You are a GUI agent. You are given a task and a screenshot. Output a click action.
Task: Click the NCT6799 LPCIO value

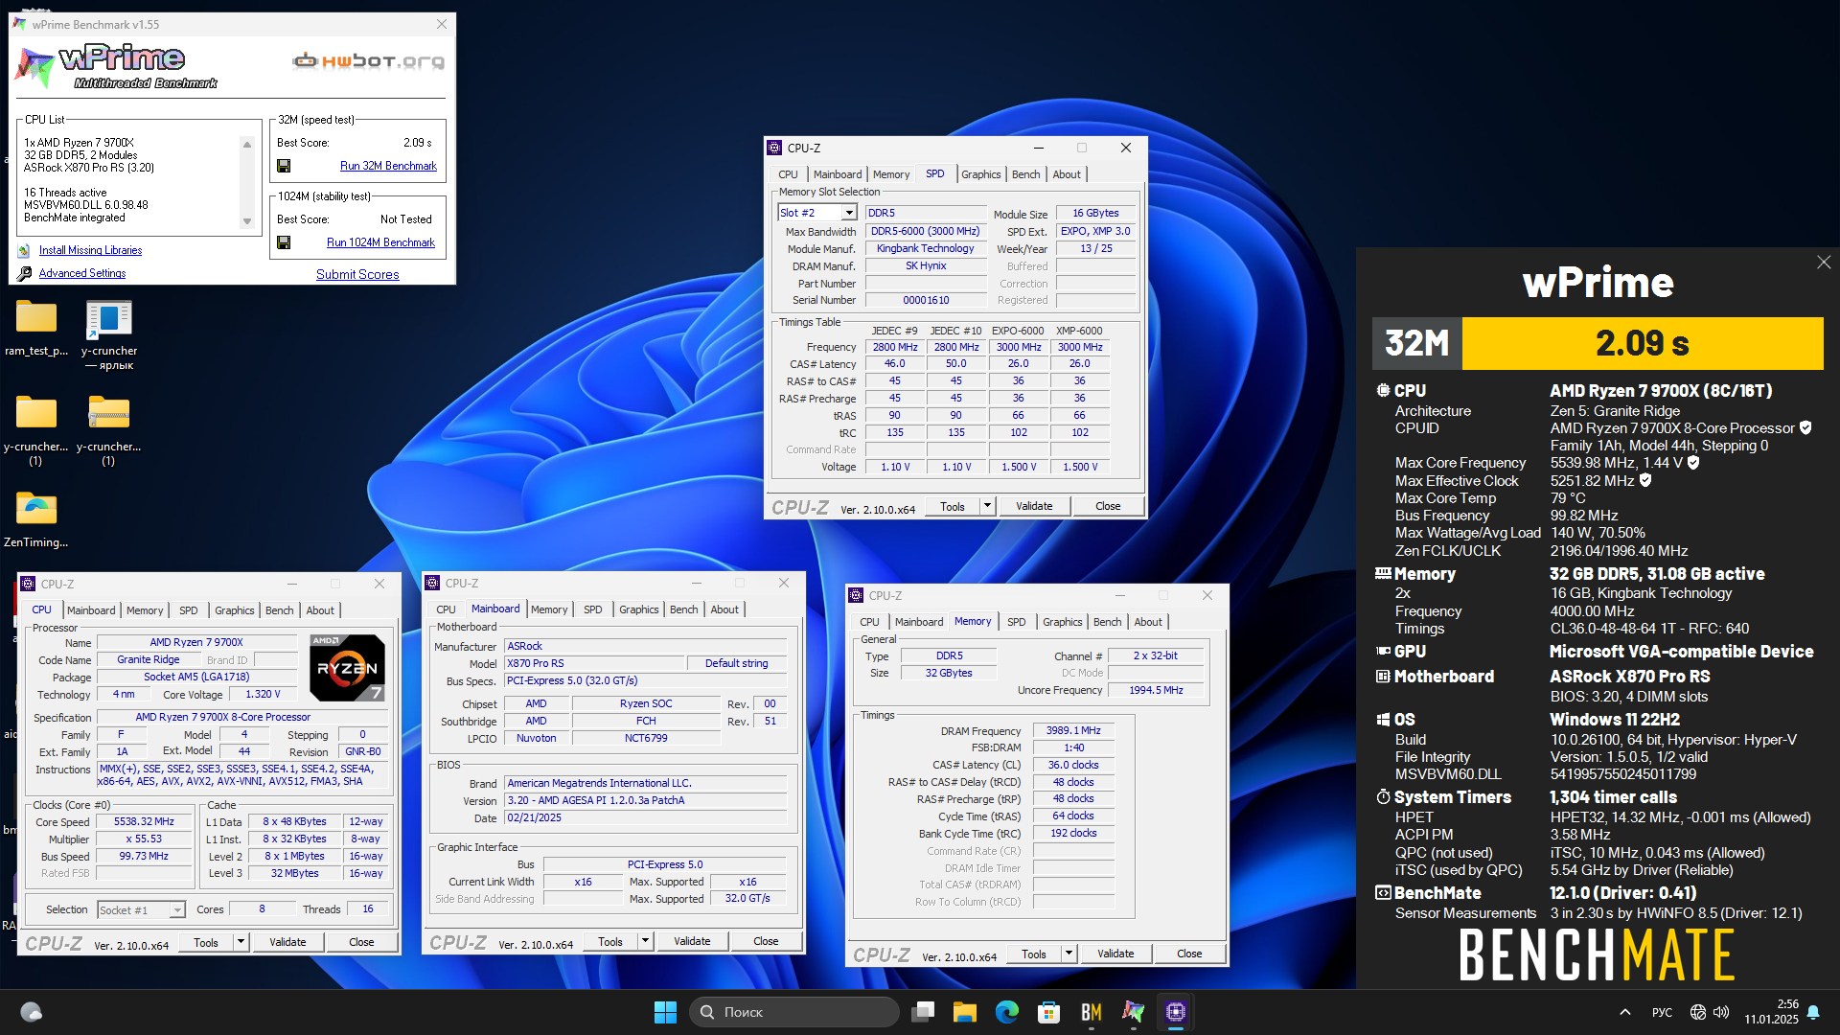click(x=646, y=738)
